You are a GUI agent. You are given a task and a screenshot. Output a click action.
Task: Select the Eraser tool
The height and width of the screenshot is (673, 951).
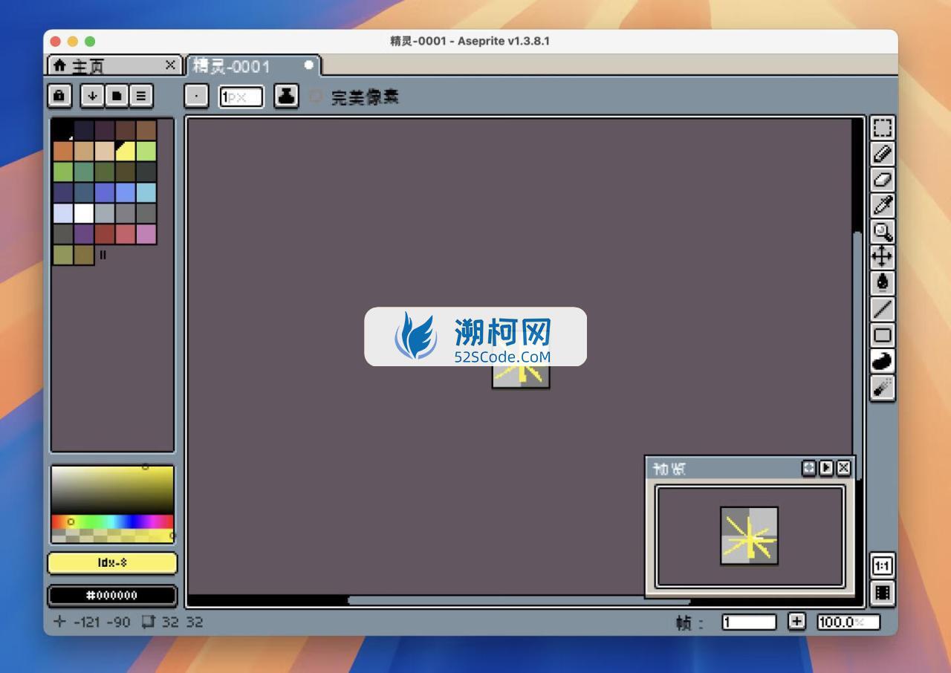pos(882,180)
